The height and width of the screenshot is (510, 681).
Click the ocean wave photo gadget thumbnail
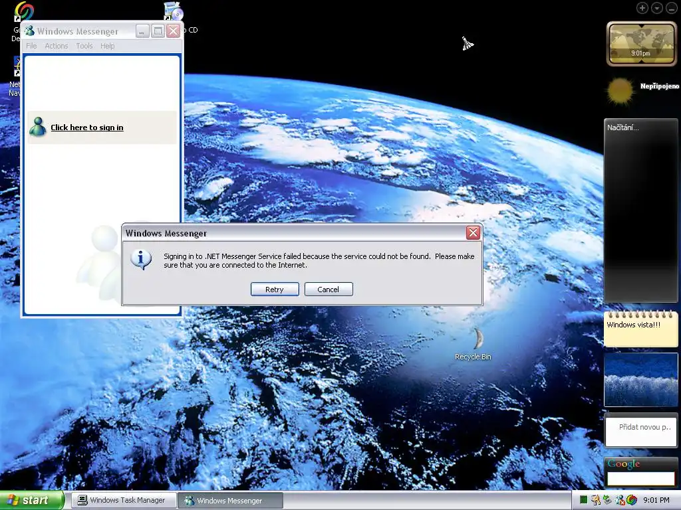[640, 380]
